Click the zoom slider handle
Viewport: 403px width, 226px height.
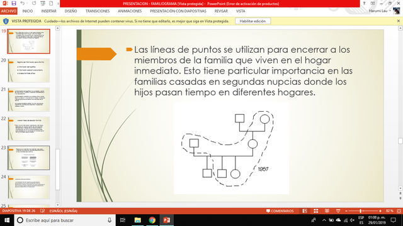point(361,211)
